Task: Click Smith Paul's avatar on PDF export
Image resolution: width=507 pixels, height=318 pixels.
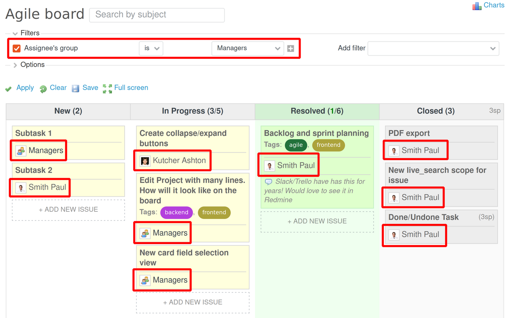Action: (393, 150)
